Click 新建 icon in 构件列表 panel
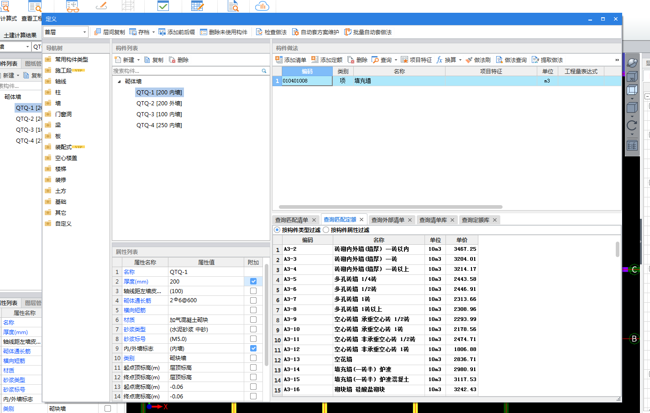 point(118,60)
